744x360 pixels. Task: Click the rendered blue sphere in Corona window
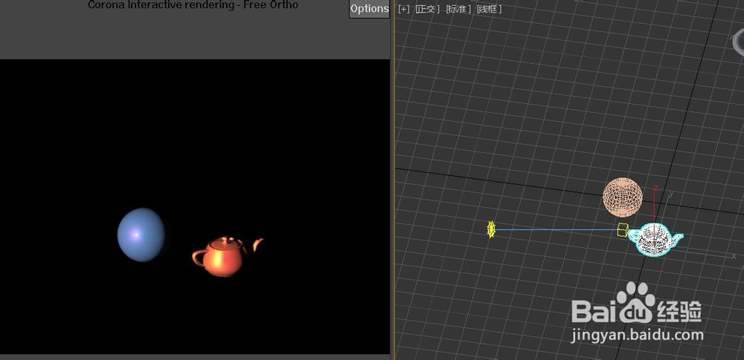tap(141, 235)
